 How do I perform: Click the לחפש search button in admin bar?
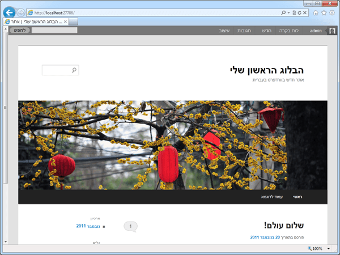pos(20,31)
